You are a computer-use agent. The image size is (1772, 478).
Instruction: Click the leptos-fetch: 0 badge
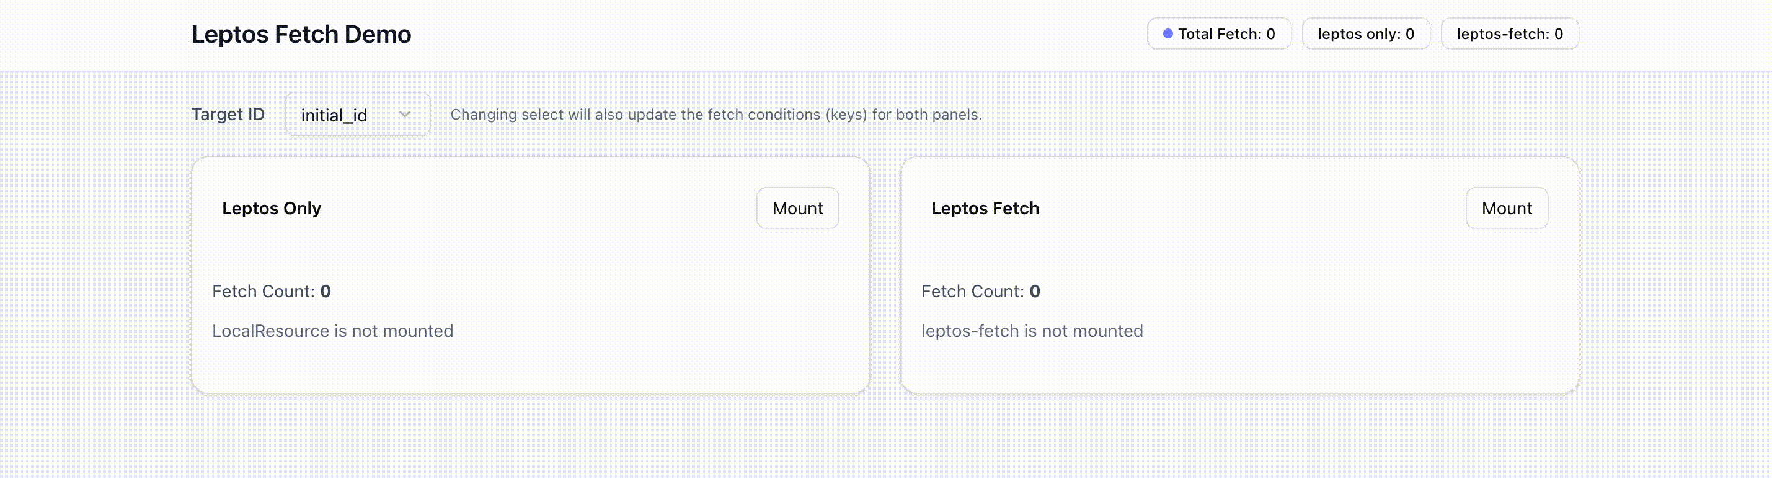(x=1509, y=33)
